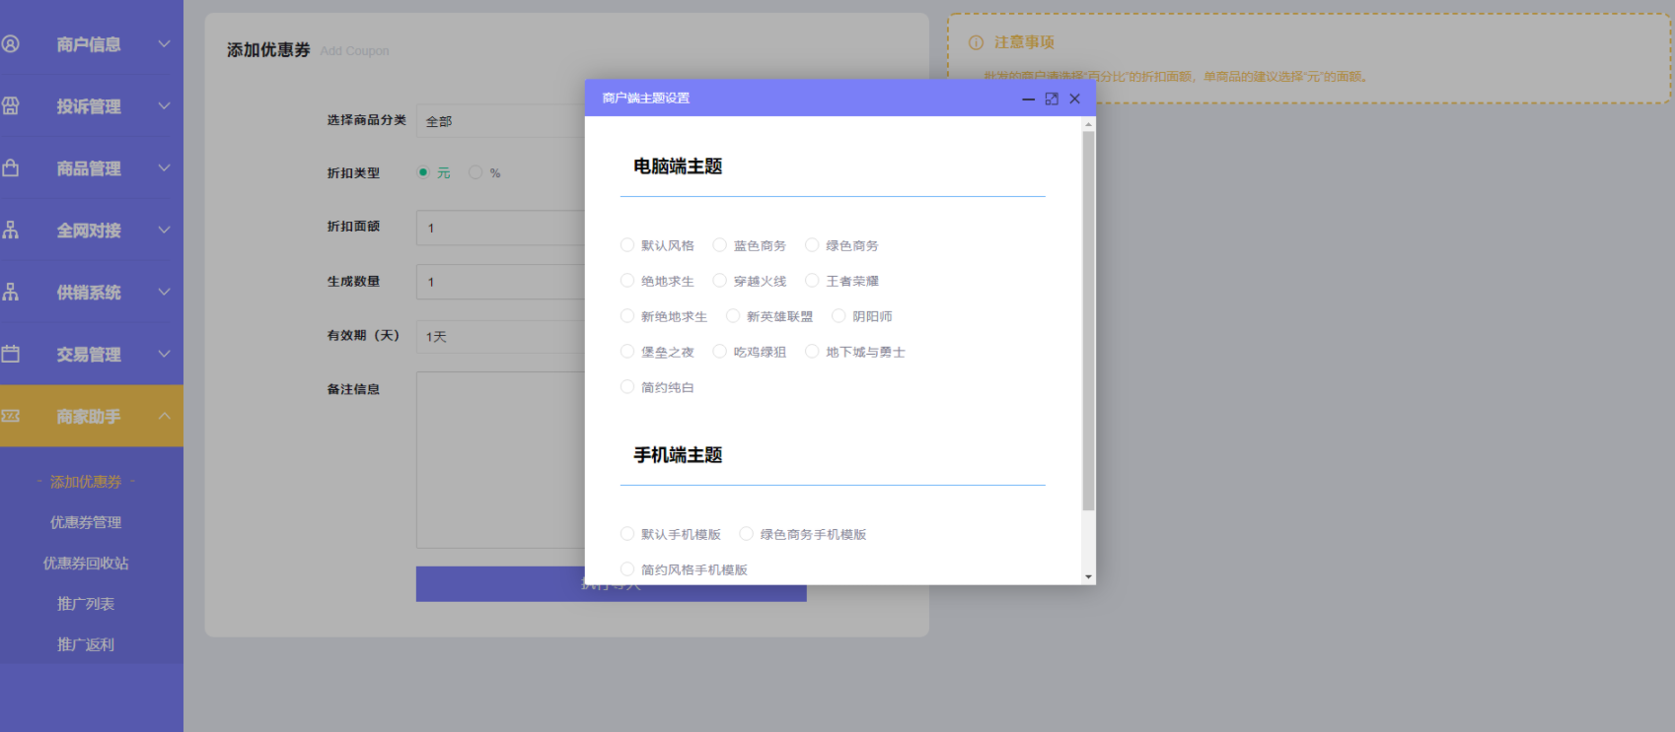Open 优惠券回收站 link in sidebar
This screenshot has width=1675, height=732.
point(86,564)
